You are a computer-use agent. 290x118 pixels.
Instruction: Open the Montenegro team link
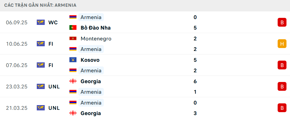point(96,39)
